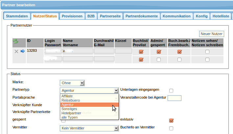Expand the Vermittler dropdown
This screenshot has width=233, height=134.
pyautogui.click(x=89, y=128)
